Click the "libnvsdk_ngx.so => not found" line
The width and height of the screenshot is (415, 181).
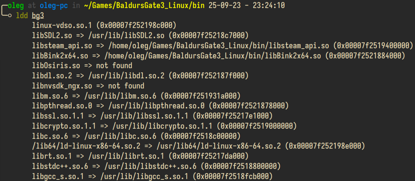tap(88, 86)
